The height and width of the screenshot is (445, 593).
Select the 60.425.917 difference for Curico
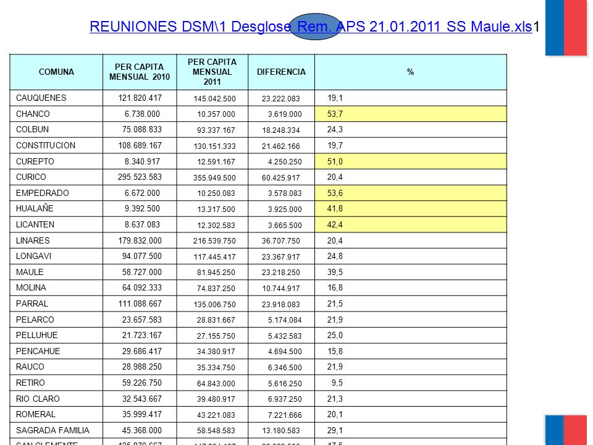pyautogui.click(x=281, y=178)
